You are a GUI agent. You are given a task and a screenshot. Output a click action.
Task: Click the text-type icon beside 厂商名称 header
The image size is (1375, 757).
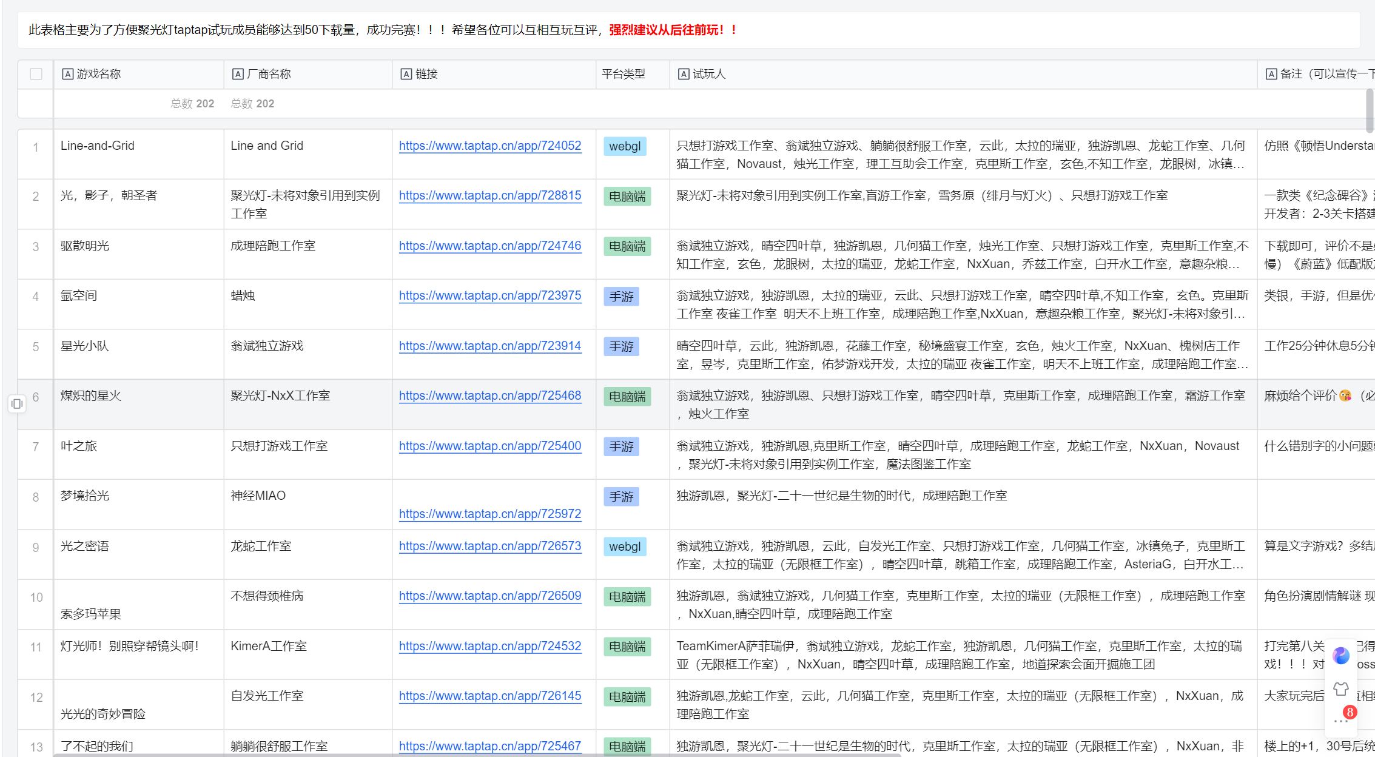(x=238, y=74)
